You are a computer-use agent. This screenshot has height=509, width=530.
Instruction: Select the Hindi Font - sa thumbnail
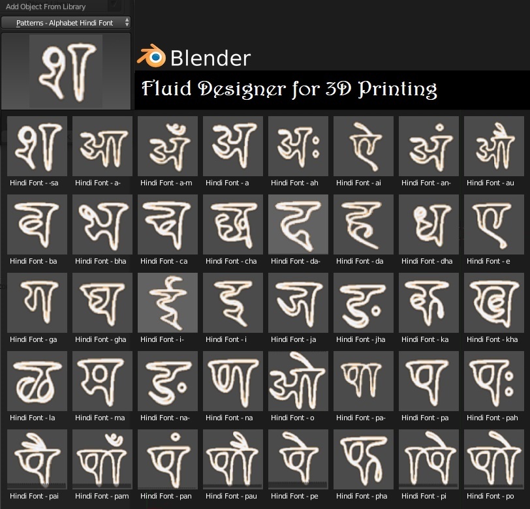point(37,146)
